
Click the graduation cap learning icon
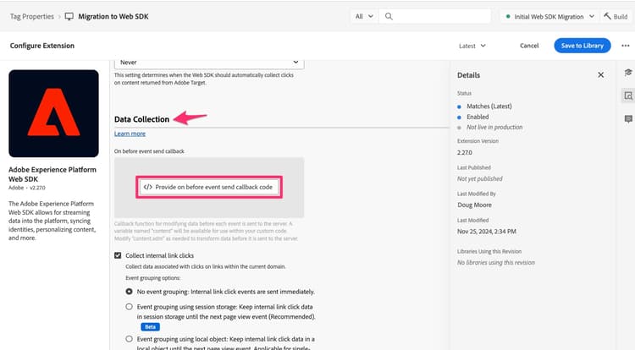(x=628, y=73)
